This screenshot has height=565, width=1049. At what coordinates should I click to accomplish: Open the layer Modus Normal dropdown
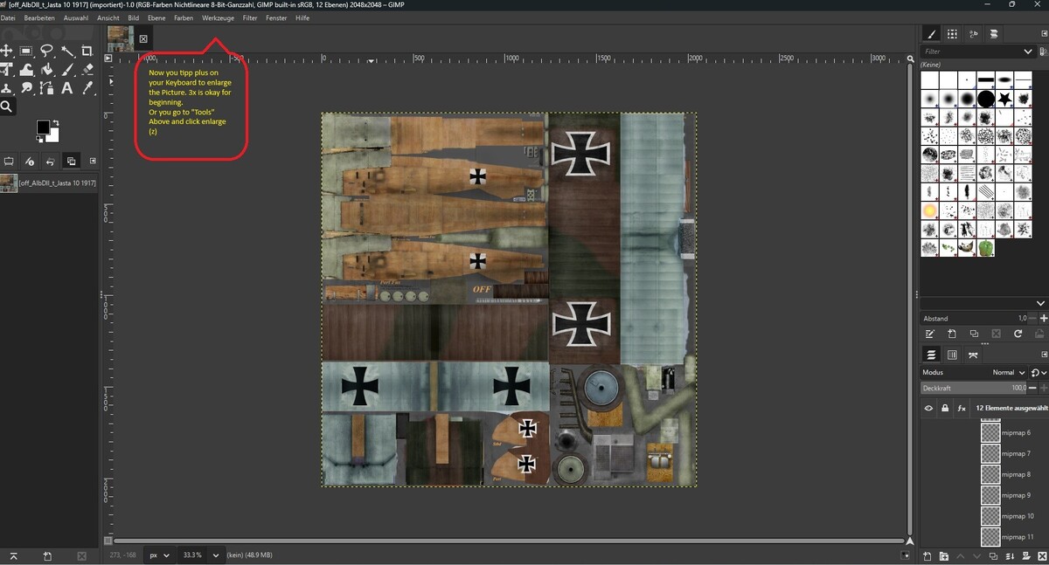click(974, 373)
